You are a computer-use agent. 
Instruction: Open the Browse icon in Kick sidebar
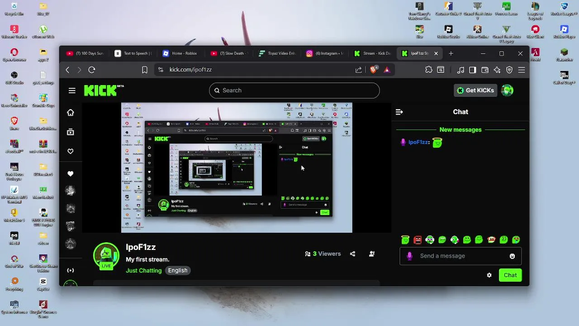coord(71,132)
